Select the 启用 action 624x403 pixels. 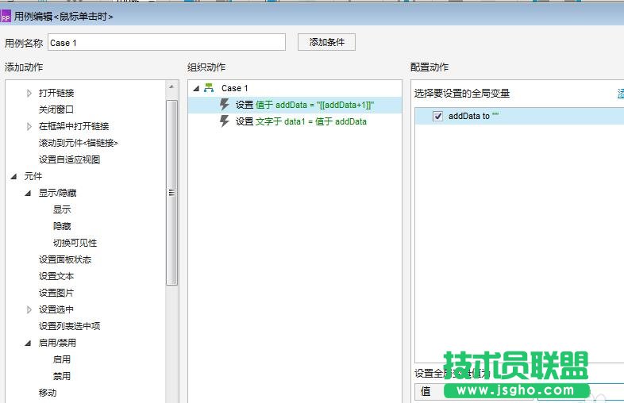coord(62,359)
